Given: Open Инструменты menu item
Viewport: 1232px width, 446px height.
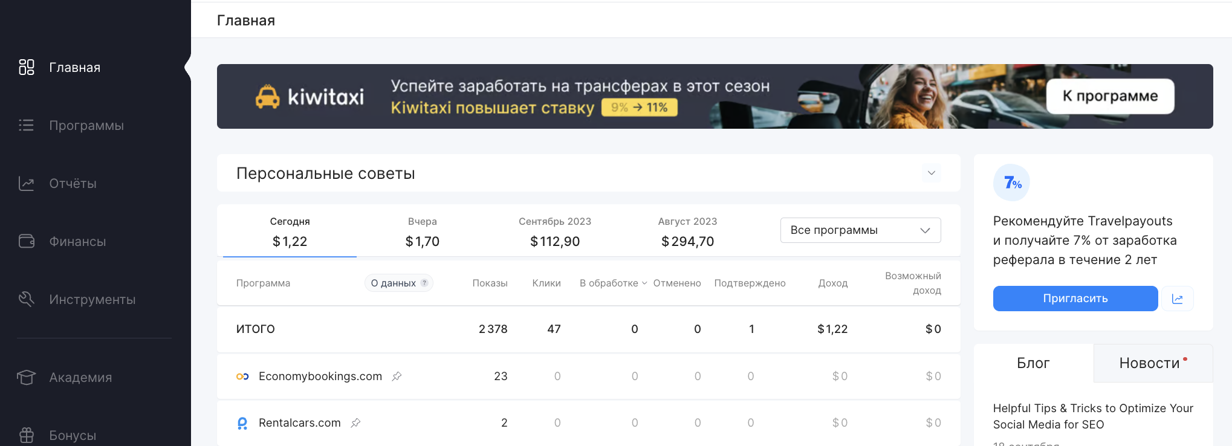Looking at the screenshot, I should pos(92,300).
